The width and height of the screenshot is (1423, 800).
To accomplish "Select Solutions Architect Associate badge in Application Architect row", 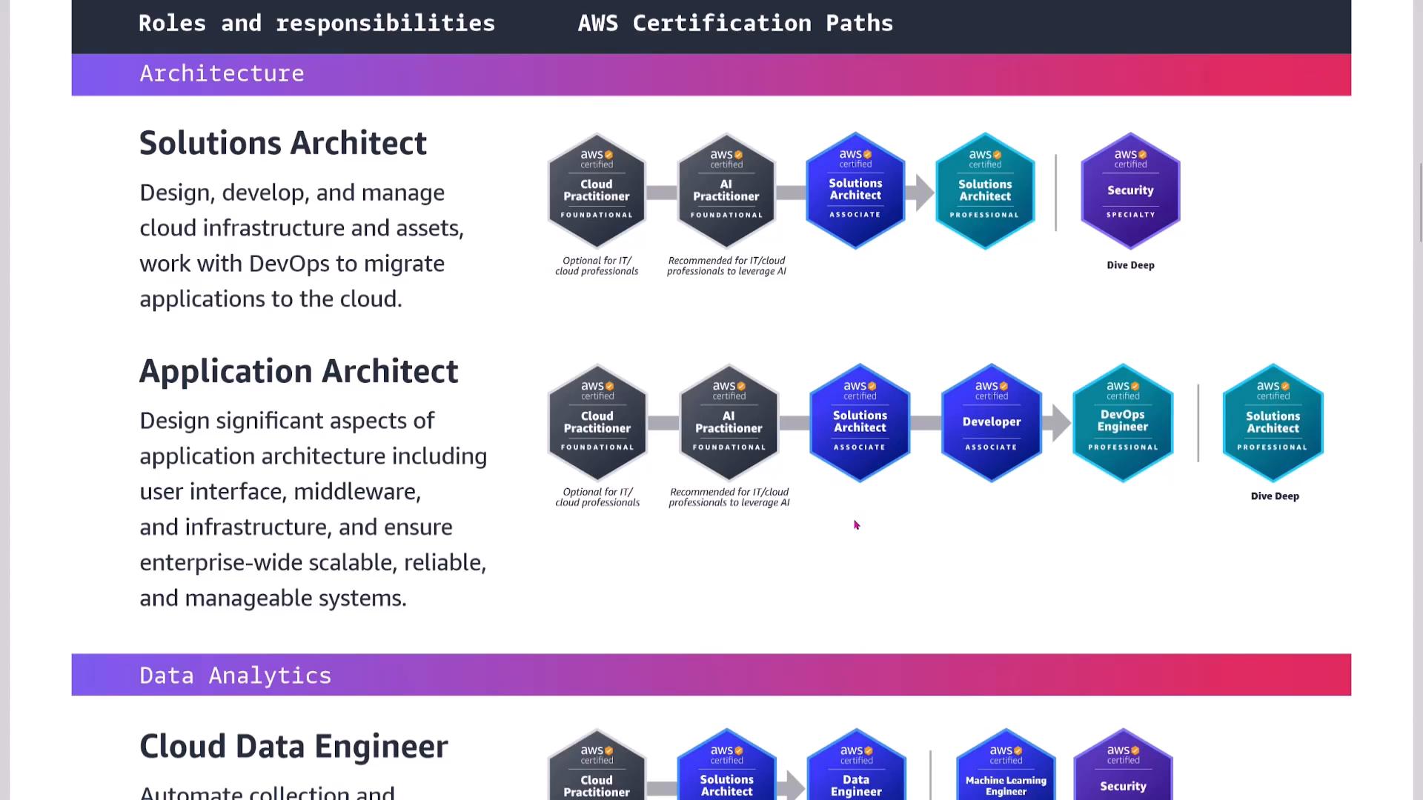I will click(860, 423).
